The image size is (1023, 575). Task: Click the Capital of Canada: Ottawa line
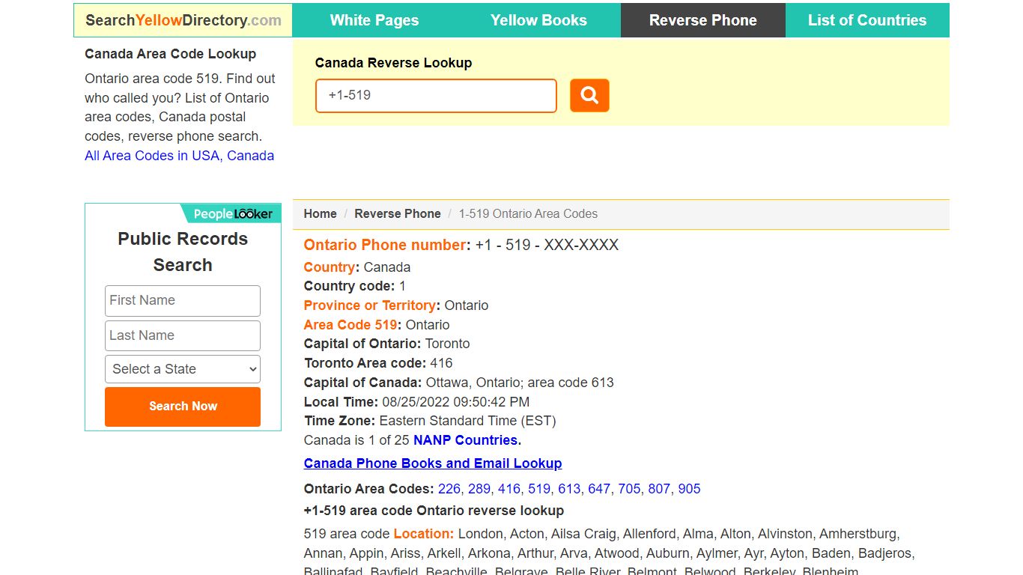459,383
